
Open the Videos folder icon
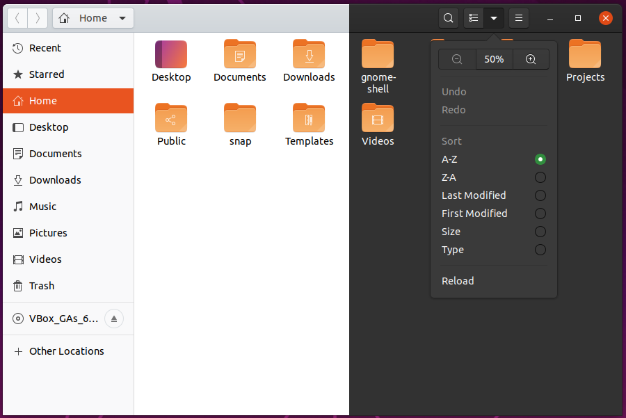(x=378, y=118)
